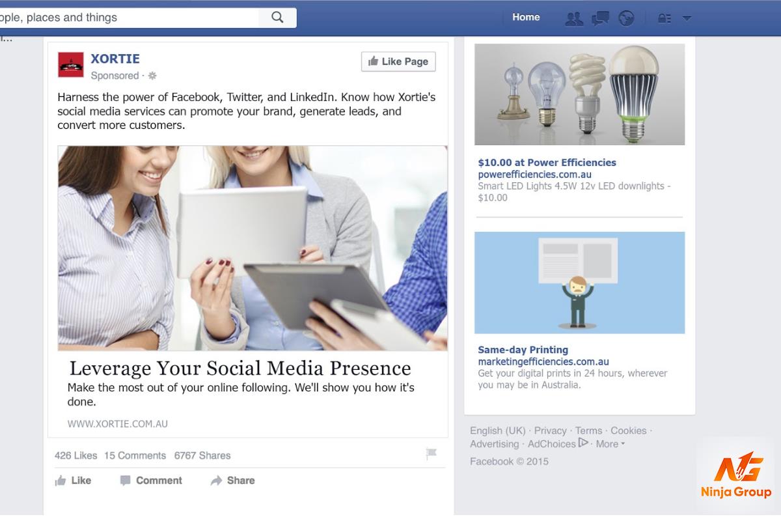Comment on the Xortie post

pyautogui.click(x=151, y=480)
